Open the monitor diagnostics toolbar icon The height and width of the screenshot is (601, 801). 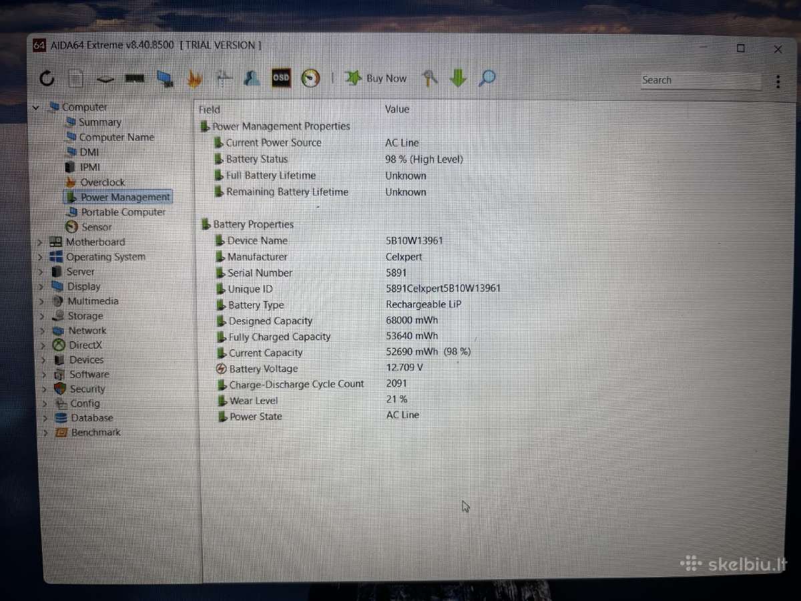point(165,79)
